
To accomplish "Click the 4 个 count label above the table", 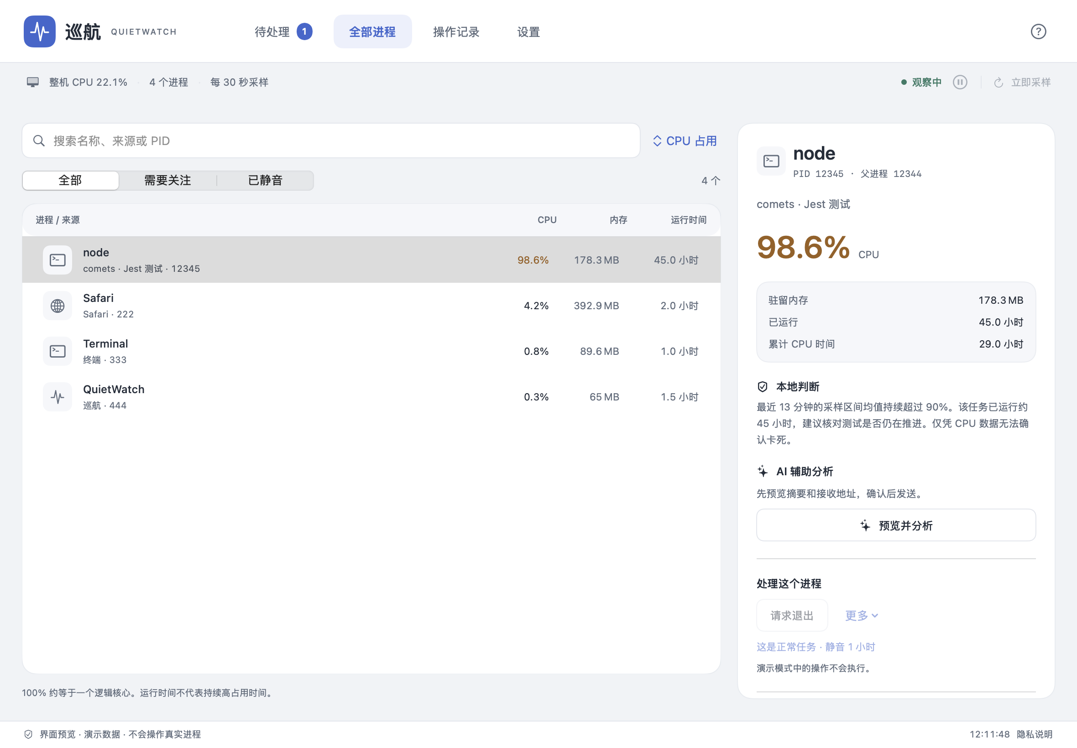I will (711, 181).
